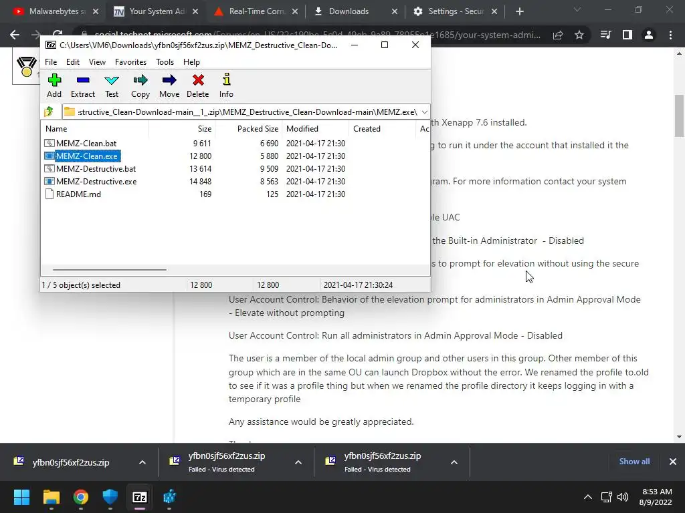Click the Move toolbar icon
The image size is (685, 513).
click(169, 85)
